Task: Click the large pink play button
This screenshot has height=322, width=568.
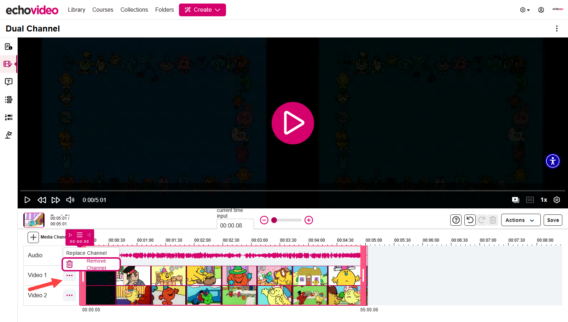Action: 293,123
